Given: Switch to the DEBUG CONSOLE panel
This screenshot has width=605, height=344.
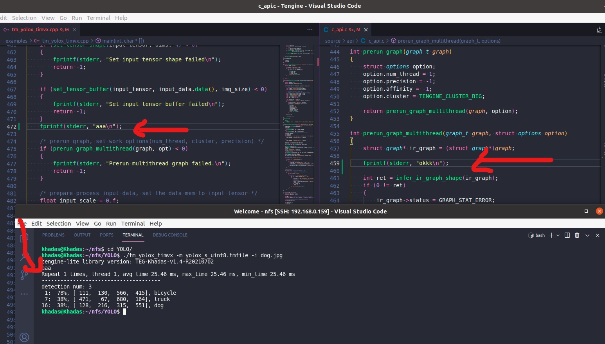Looking at the screenshot, I should (x=170, y=235).
